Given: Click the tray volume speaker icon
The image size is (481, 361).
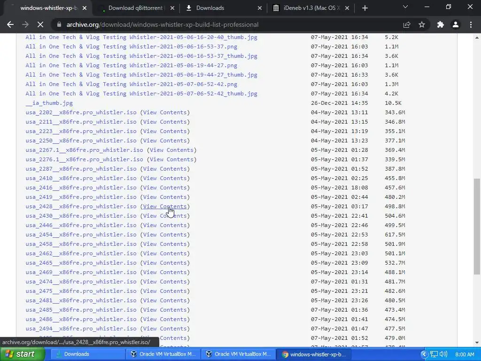Looking at the screenshot, I should click(x=443, y=354).
